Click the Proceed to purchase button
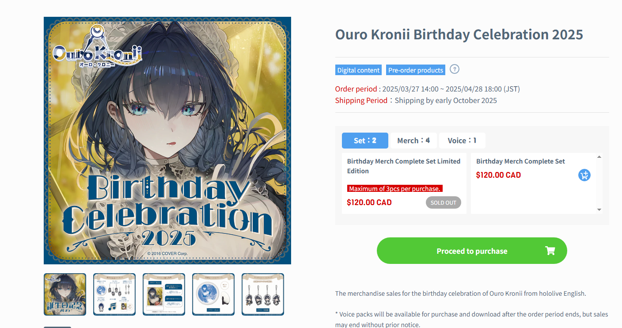 472,251
